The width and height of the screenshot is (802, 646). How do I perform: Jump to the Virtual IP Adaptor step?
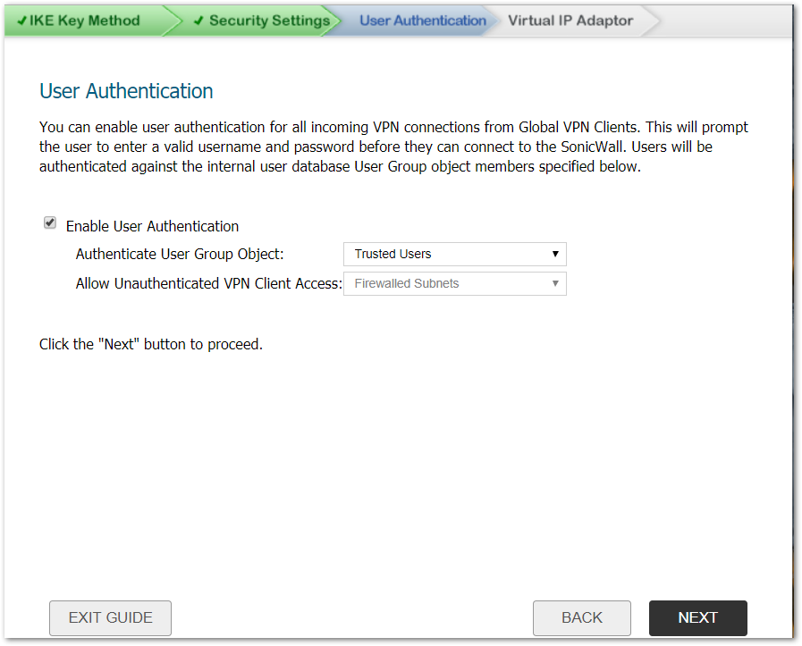click(x=570, y=21)
